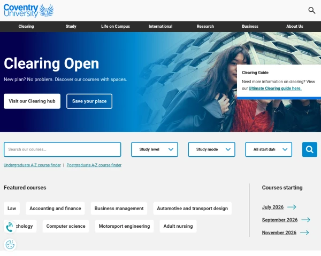Select Business management course chip
This screenshot has height=256, width=321.
119,209
